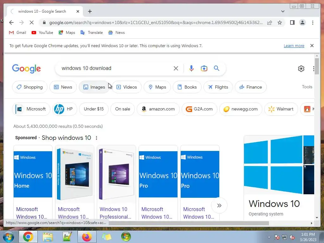This screenshot has width=324, height=243.
Task: Click the share page icon in address bar
Action: [270, 22]
